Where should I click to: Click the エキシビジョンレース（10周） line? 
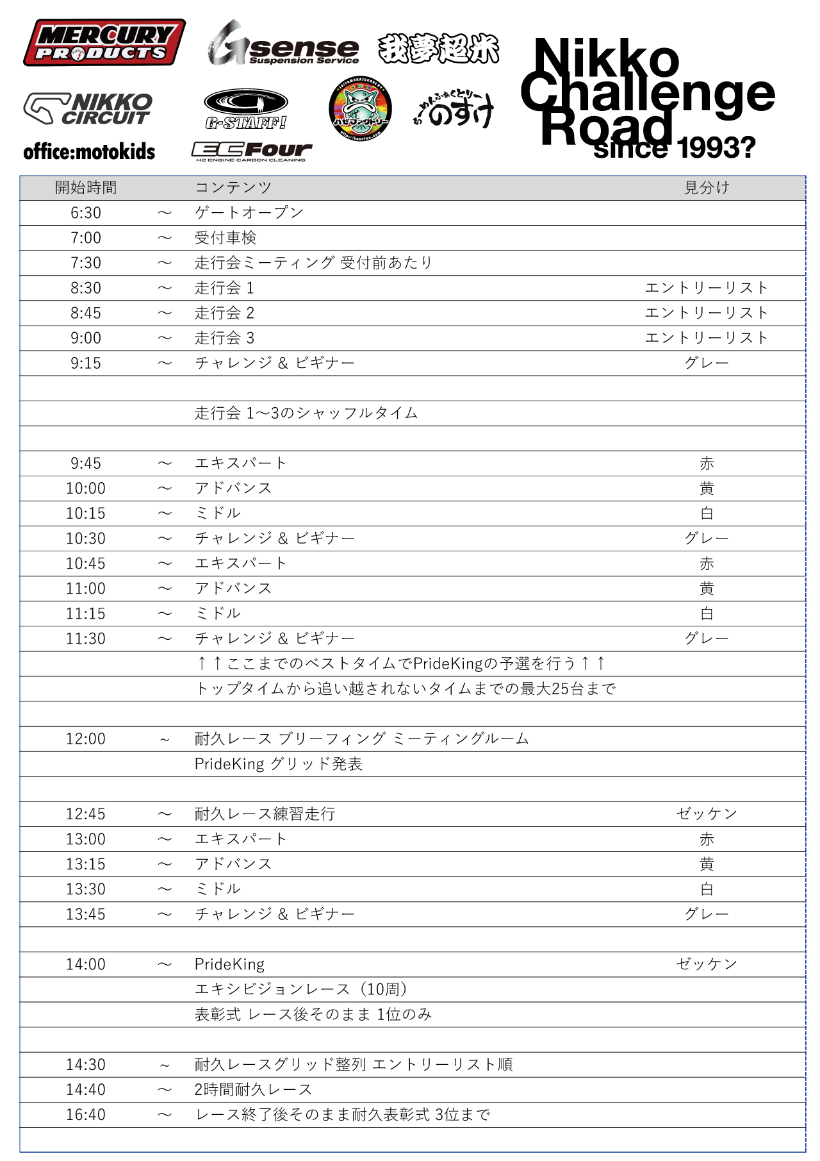click(301, 989)
